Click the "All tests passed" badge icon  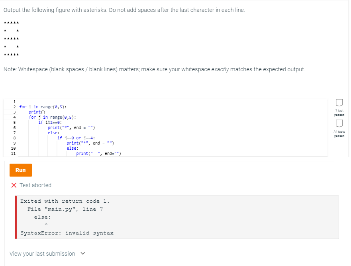(339, 124)
